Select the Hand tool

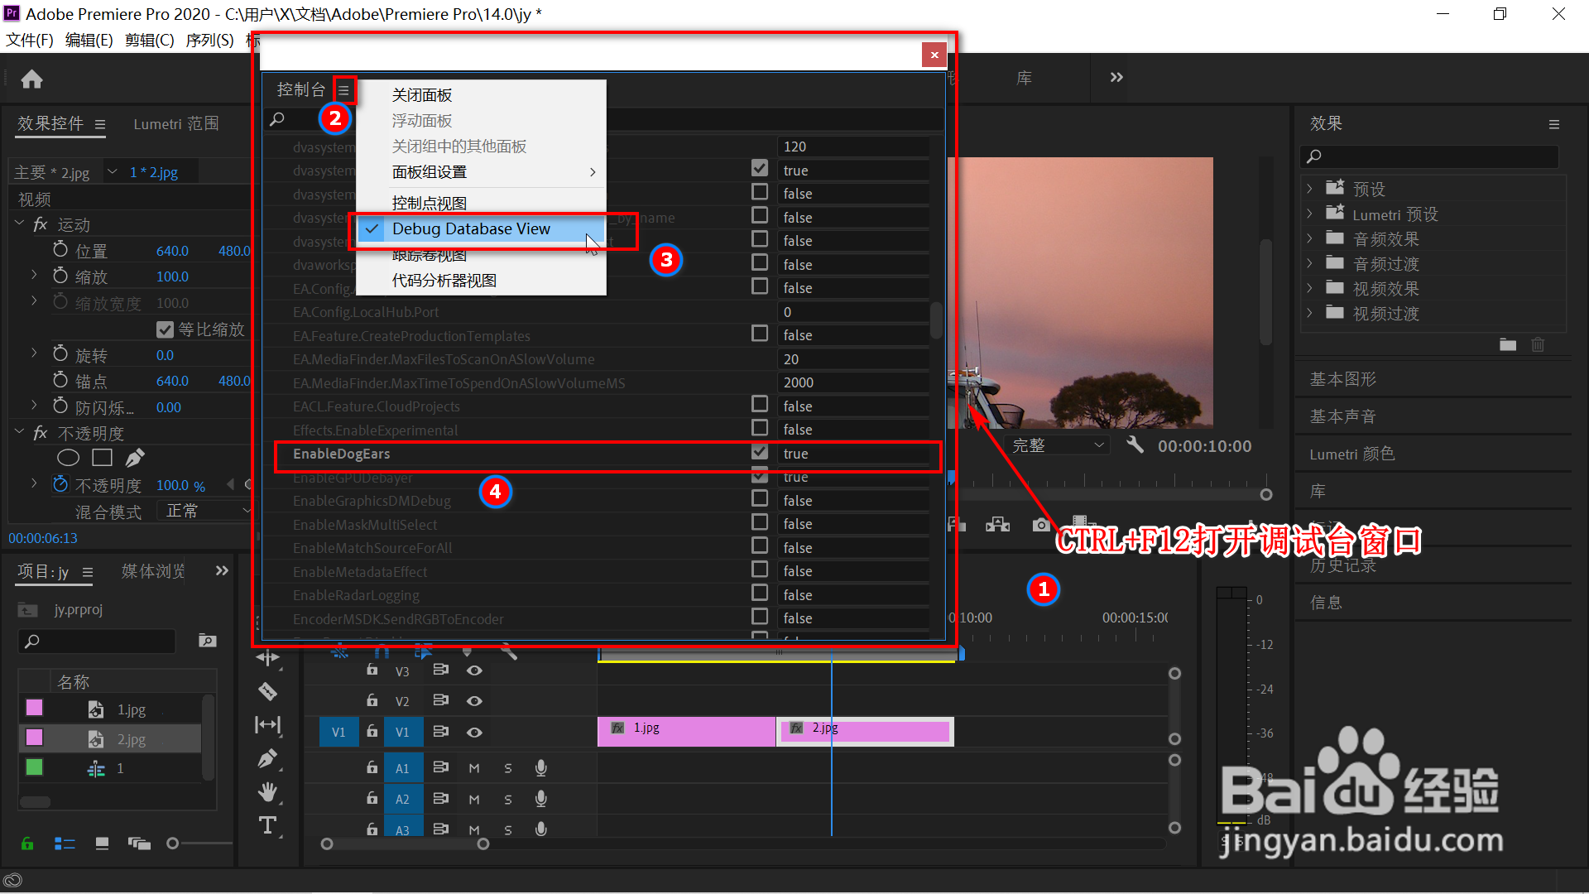pos(267,792)
